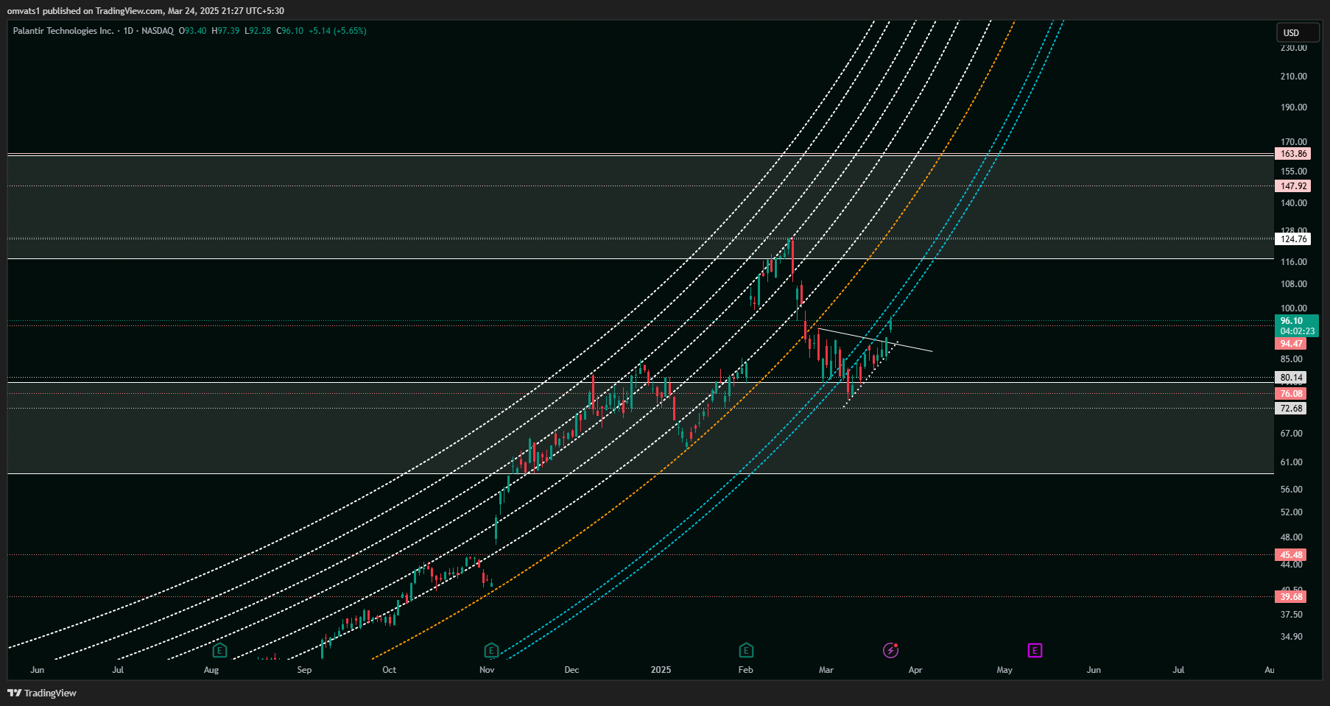1330x706 pixels.
Task: Click the TradingView logo
Action: [x=42, y=693]
